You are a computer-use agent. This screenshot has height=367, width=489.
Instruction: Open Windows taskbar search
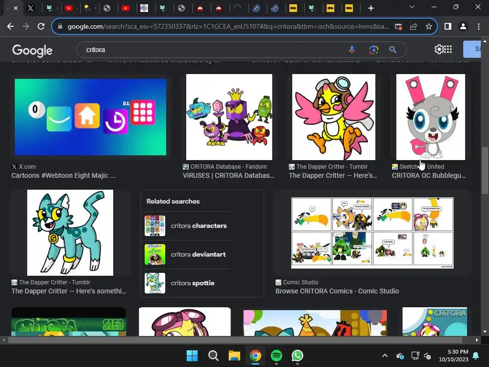point(213,356)
